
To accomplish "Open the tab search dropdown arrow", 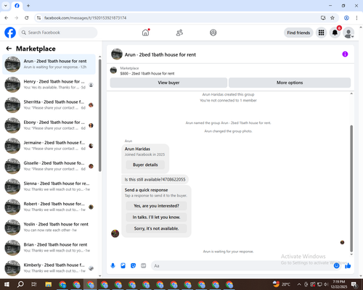I will pos(6,6).
